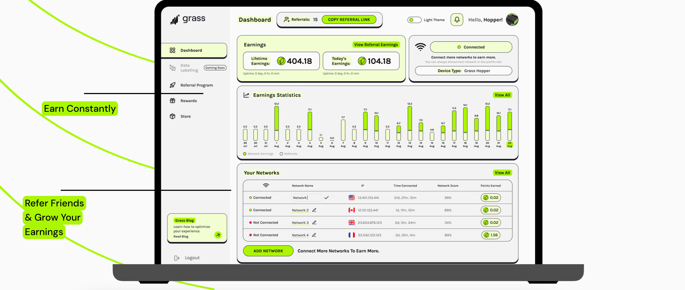Open the Dashboard sidebar item
Screen dimensions: 685x290
194,50
